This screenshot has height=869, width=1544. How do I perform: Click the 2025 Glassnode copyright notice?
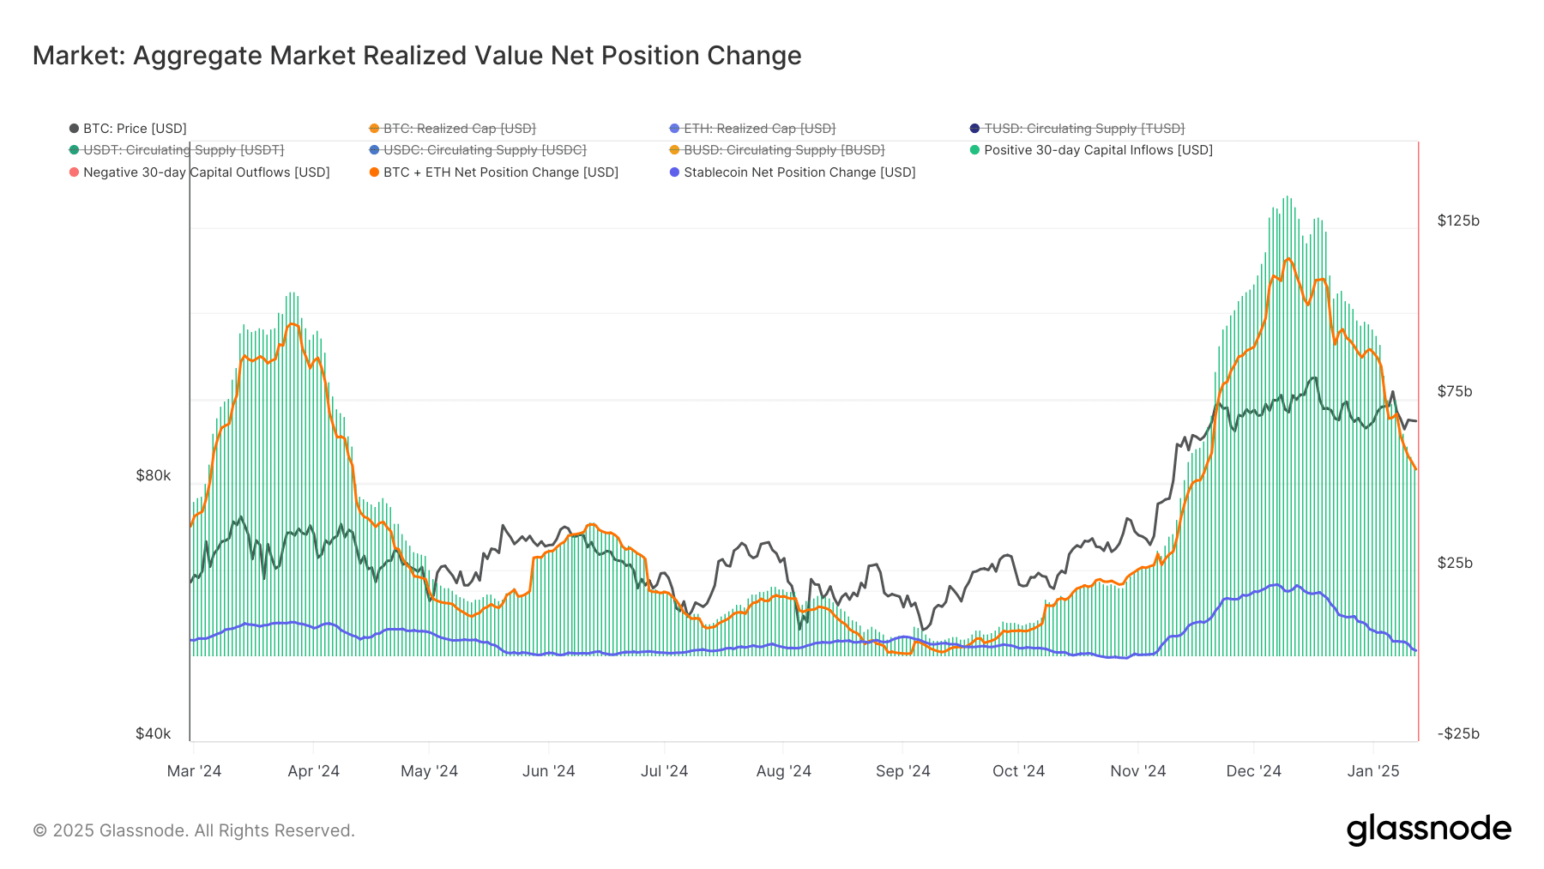tap(194, 830)
